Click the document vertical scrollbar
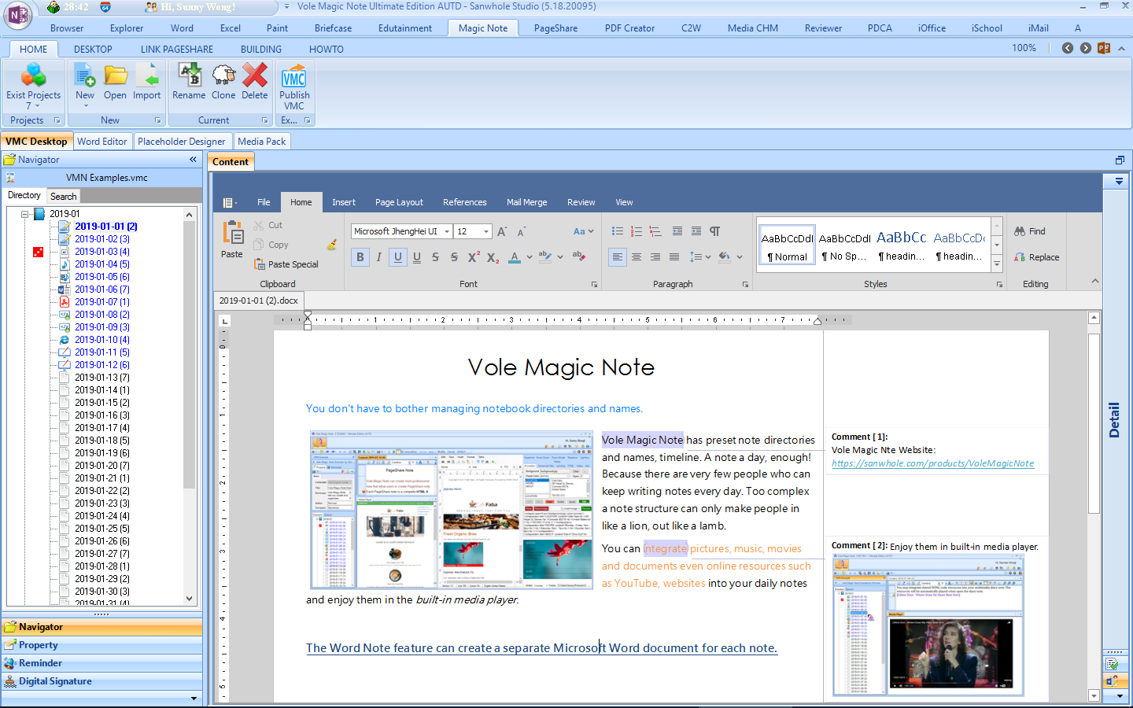 tap(1094, 424)
